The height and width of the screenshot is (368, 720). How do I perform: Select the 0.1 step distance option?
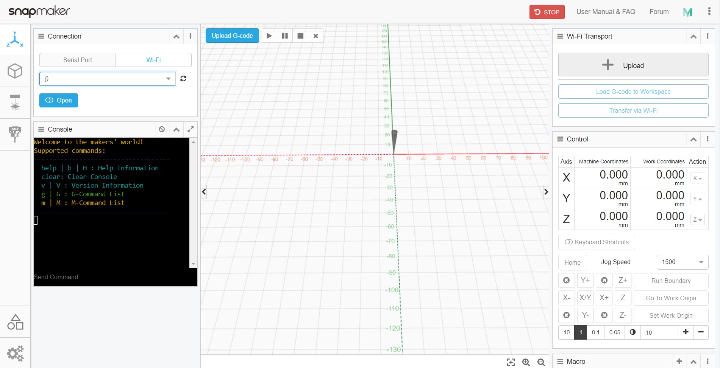coord(595,332)
